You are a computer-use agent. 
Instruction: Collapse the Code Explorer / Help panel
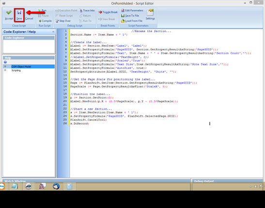coord(53,32)
